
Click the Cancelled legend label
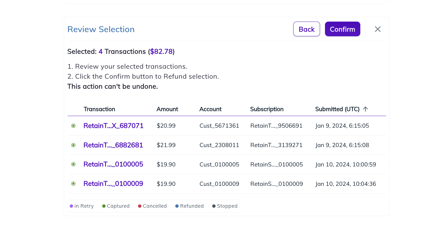click(155, 206)
